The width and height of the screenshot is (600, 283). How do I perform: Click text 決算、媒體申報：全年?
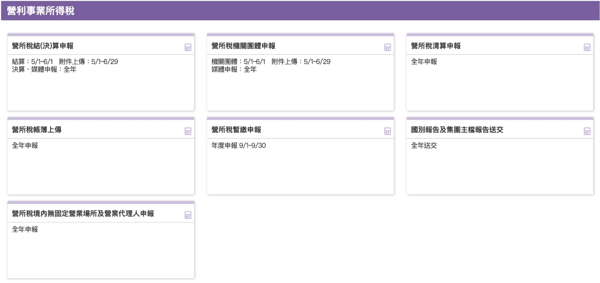tap(44, 69)
